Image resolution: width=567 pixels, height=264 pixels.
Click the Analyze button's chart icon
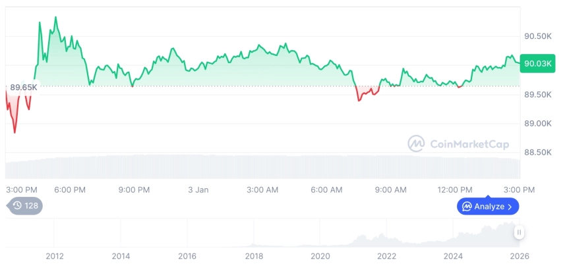coord(467,207)
